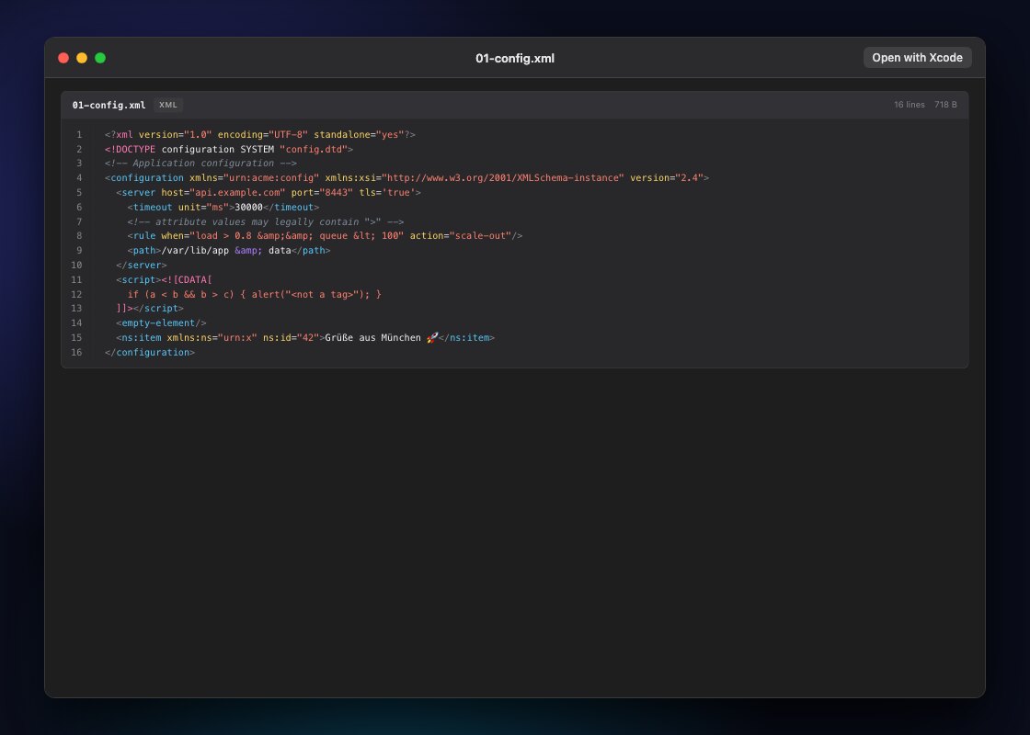
Task: Click the ]]></script> closing line
Action: (150, 309)
